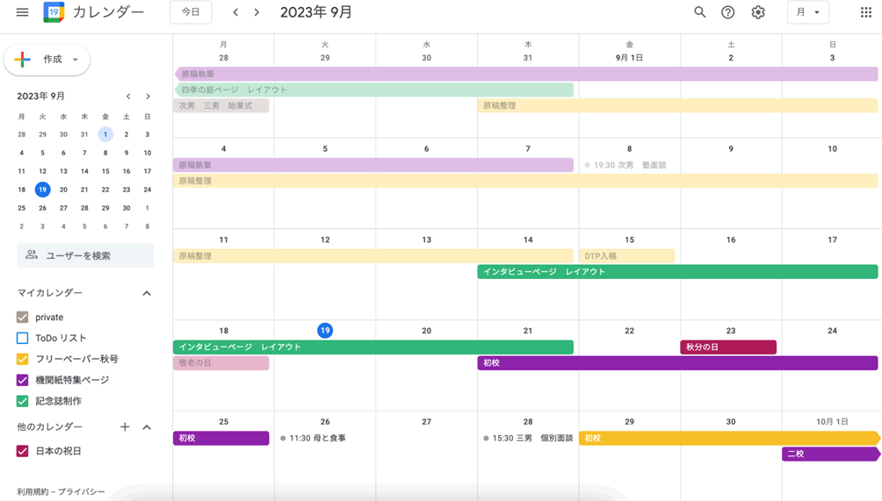Open the settings gear menu
Viewport: 882px width, 501px height.
pyautogui.click(x=758, y=12)
